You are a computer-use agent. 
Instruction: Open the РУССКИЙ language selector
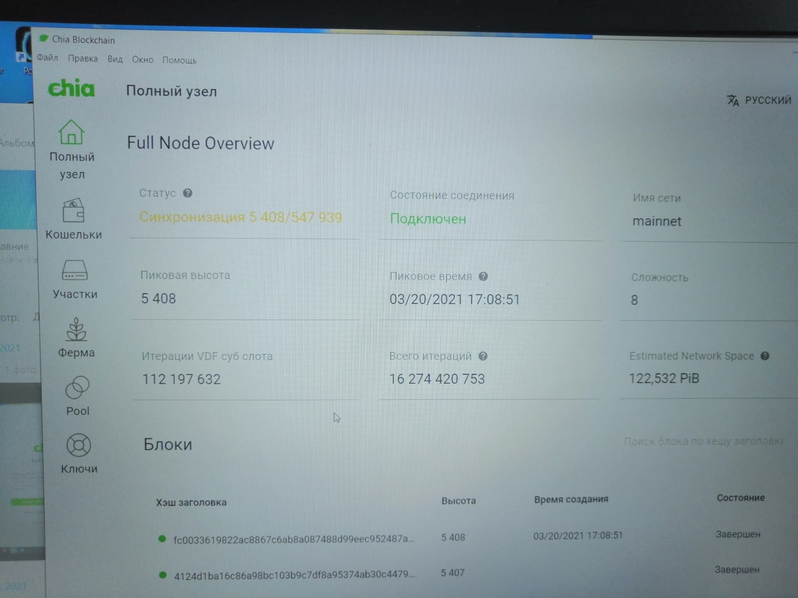pyautogui.click(x=759, y=100)
